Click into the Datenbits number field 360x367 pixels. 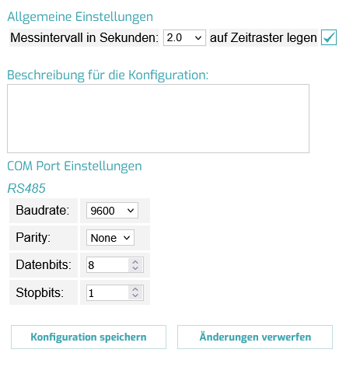[107, 265]
